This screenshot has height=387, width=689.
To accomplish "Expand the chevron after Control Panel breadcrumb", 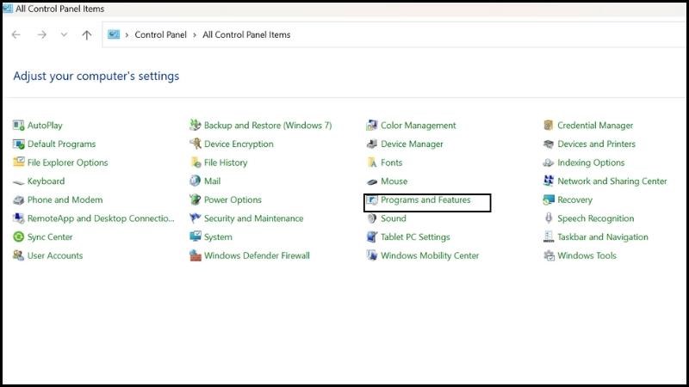I will coord(195,35).
